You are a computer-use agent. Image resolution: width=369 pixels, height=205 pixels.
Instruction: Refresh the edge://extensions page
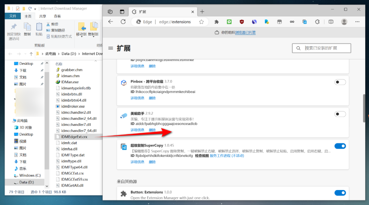(x=123, y=22)
